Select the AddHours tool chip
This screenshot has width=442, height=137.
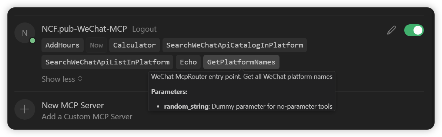[x=63, y=45]
